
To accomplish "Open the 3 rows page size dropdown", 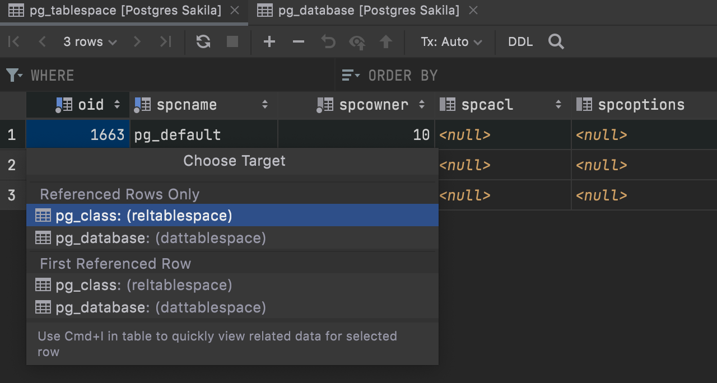I will click(x=90, y=41).
